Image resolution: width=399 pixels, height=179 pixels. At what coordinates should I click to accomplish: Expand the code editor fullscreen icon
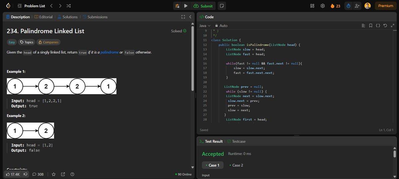pyautogui.click(x=393, y=26)
